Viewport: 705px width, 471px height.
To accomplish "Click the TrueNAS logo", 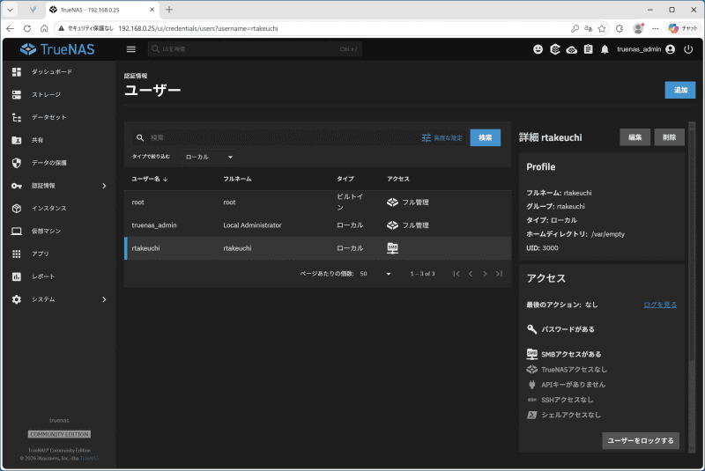I will coord(57,49).
